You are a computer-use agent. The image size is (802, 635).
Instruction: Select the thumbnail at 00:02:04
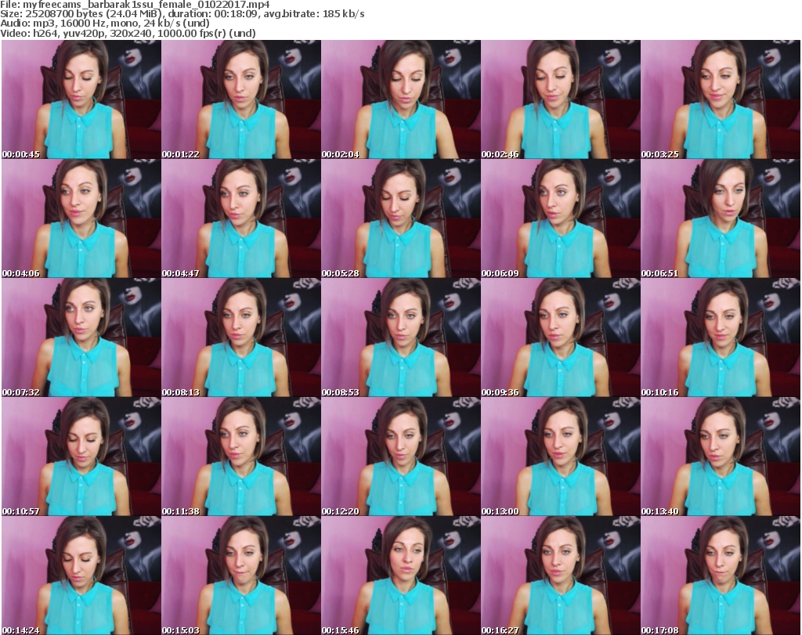click(x=400, y=99)
